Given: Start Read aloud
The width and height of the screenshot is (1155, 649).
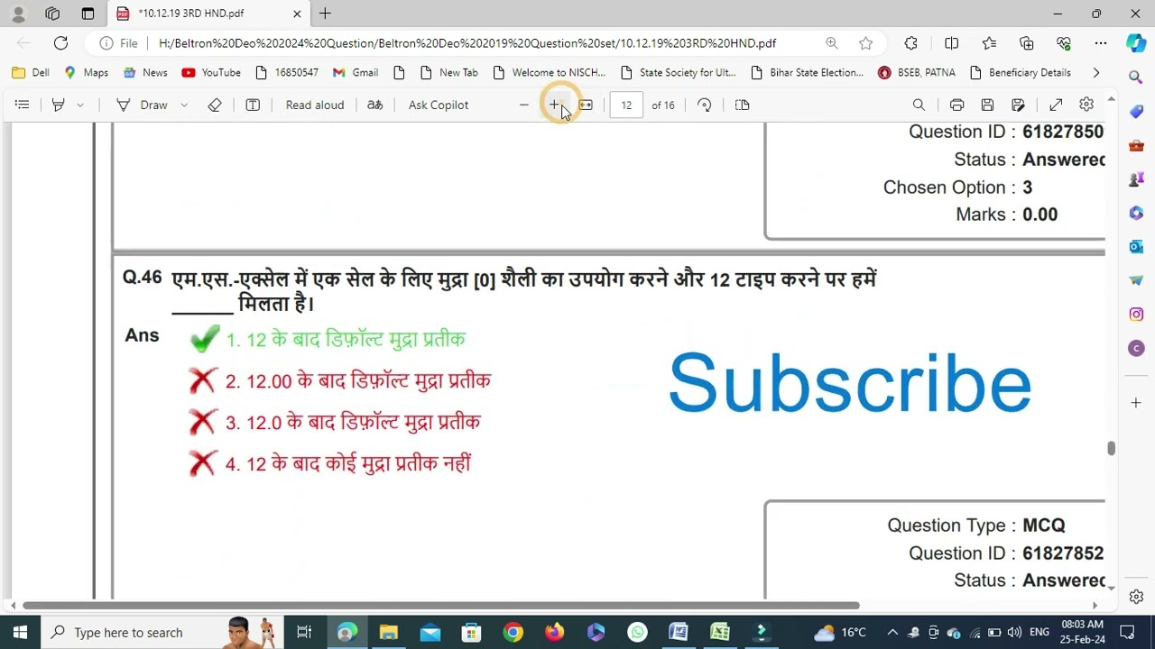Looking at the screenshot, I should click(315, 105).
